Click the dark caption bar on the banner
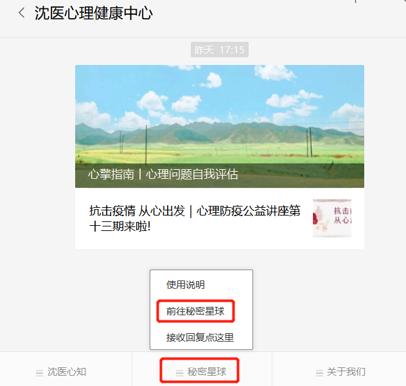Viewport: 406px width, 386px height. coord(220,176)
